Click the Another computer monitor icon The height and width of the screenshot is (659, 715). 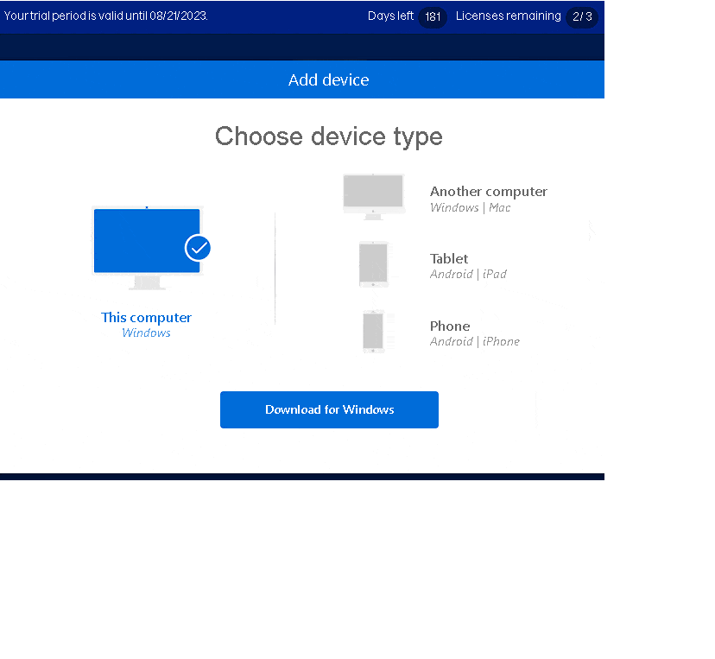tap(372, 193)
